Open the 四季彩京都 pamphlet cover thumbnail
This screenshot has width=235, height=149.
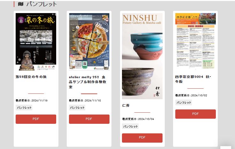click(x=195, y=41)
